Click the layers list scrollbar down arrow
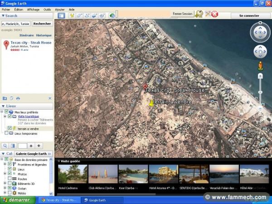The width and height of the screenshot is (272, 204). (51, 194)
